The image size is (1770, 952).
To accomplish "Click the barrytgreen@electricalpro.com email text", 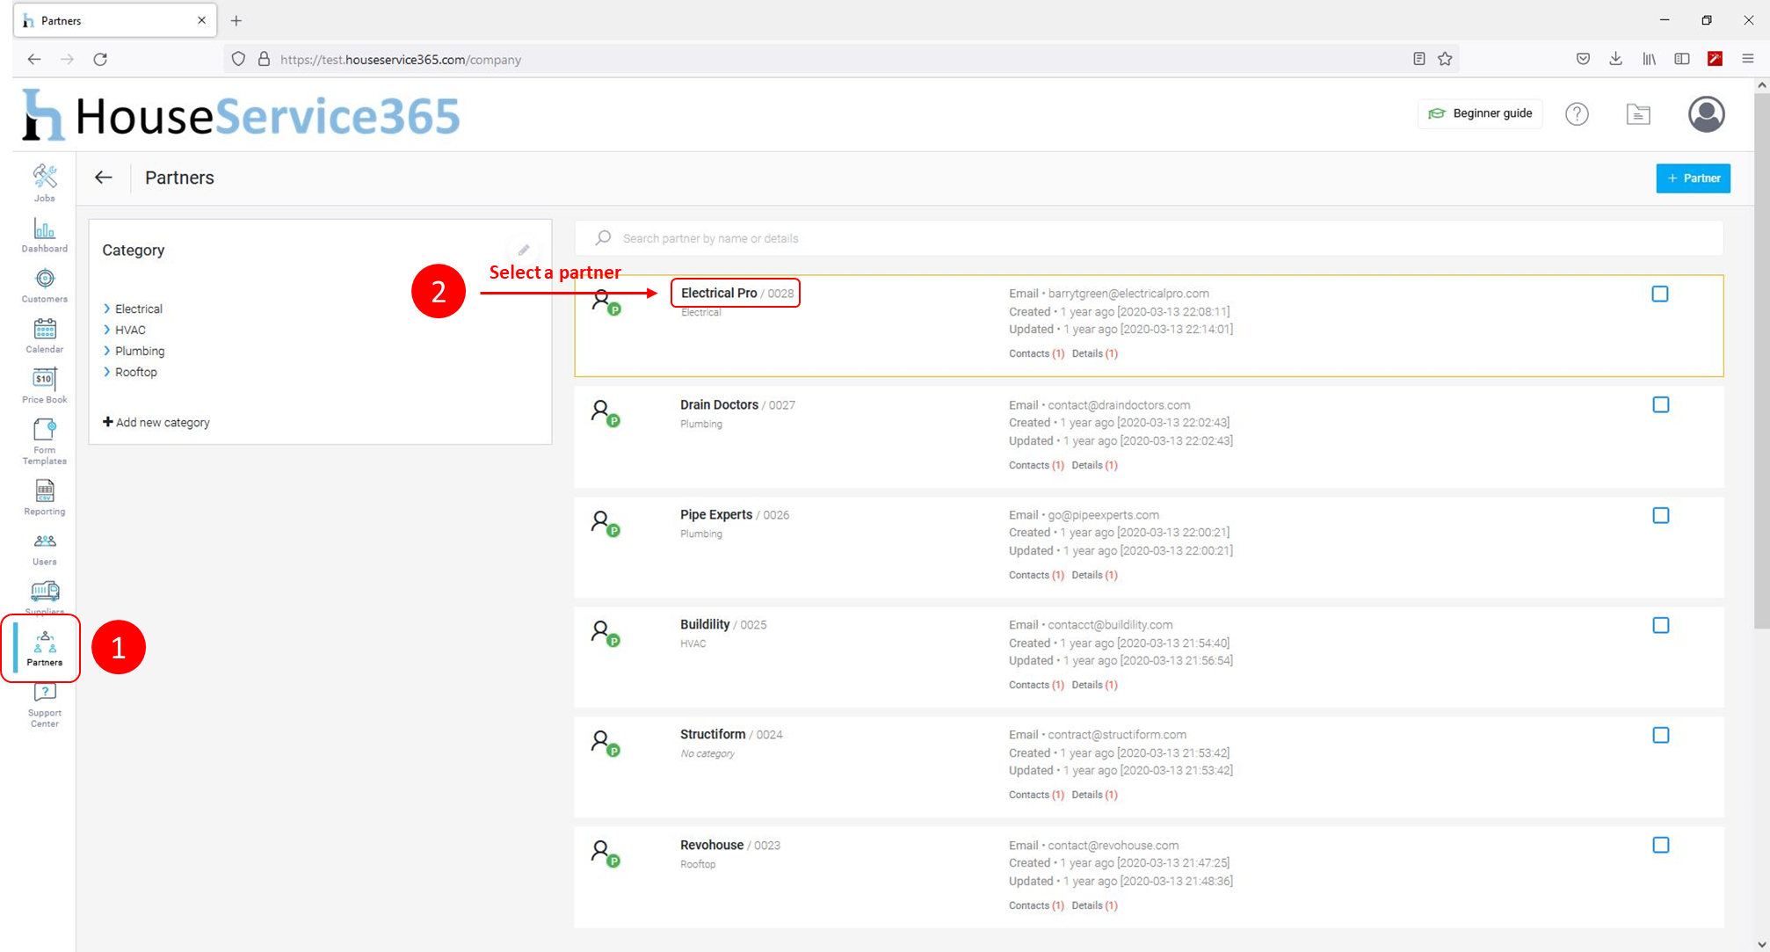I will coord(1128,294).
